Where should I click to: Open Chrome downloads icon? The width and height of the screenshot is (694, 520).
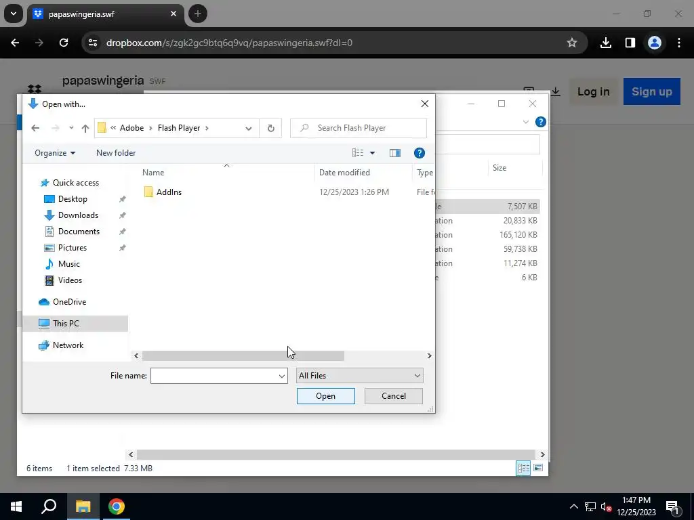[x=605, y=43]
